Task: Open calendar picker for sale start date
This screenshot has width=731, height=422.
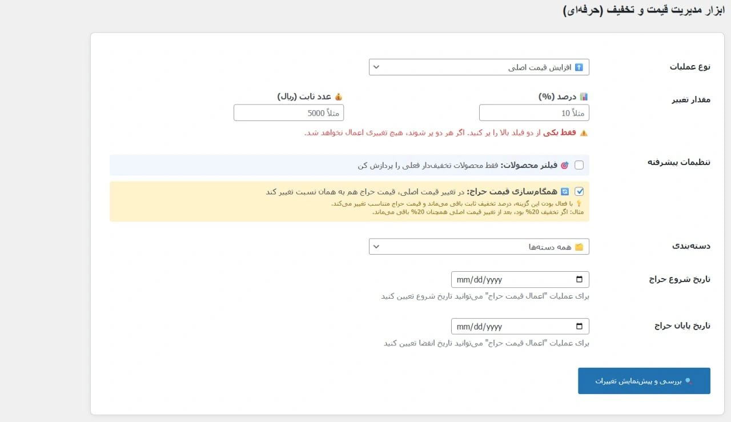Action: (579, 280)
